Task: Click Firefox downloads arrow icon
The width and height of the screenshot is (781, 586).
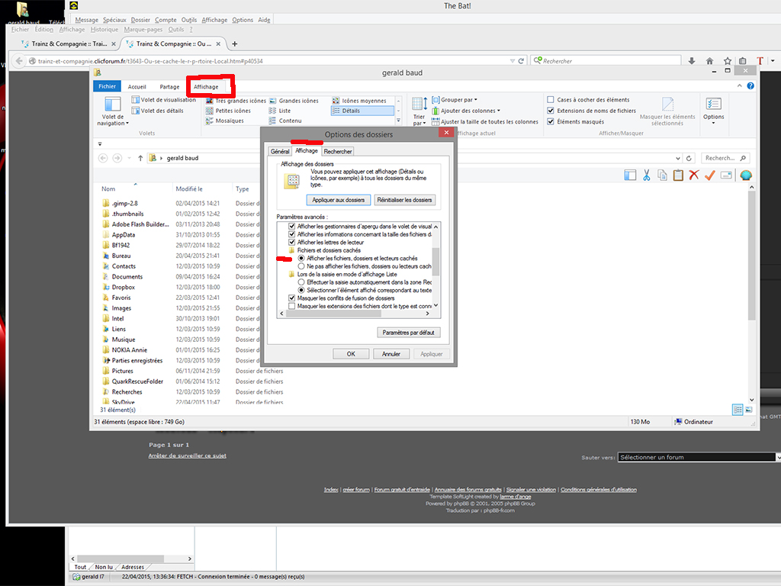Action: click(x=691, y=61)
